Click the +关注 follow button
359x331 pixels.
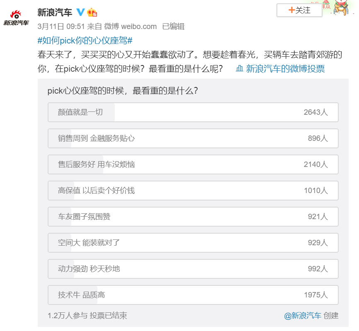click(299, 10)
